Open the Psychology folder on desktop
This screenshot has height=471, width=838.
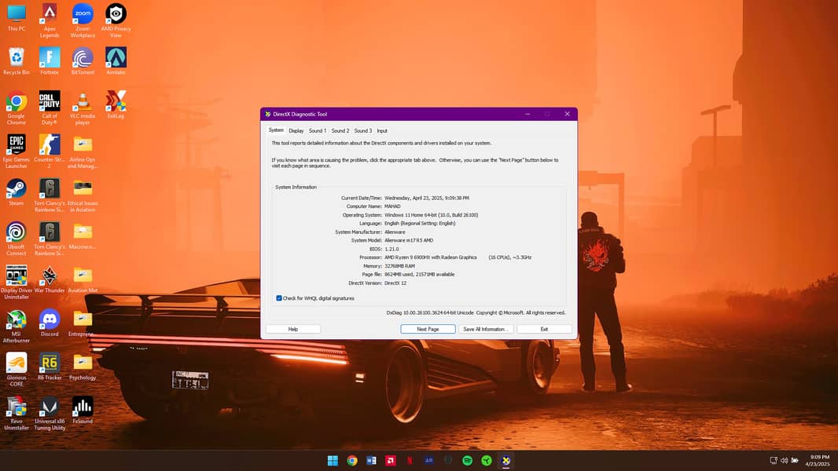[x=83, y=366]
